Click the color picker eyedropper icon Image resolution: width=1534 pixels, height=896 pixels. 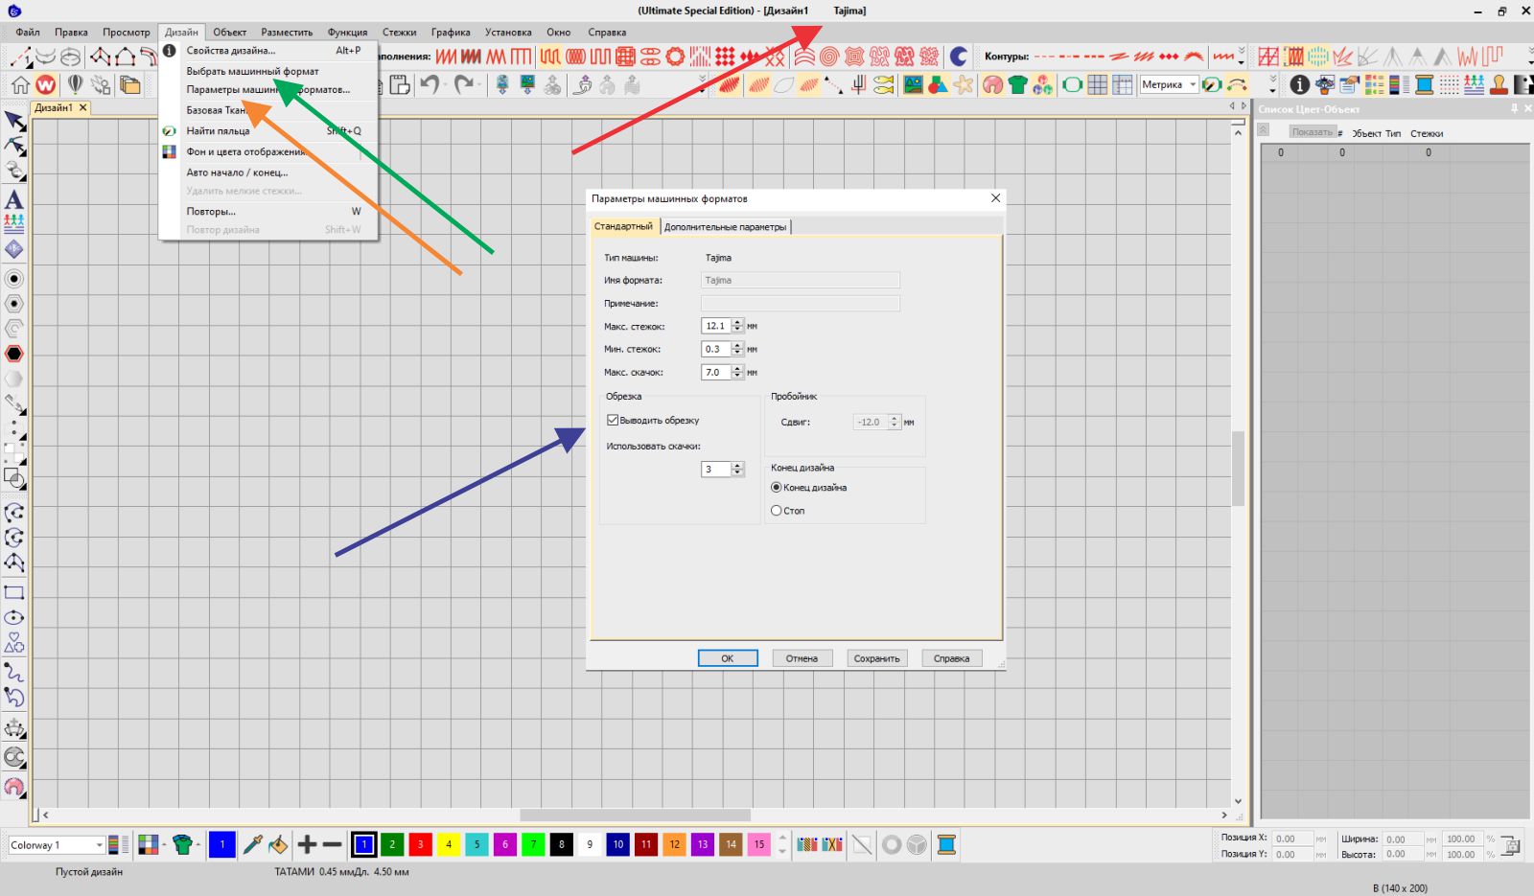(253, 844)
